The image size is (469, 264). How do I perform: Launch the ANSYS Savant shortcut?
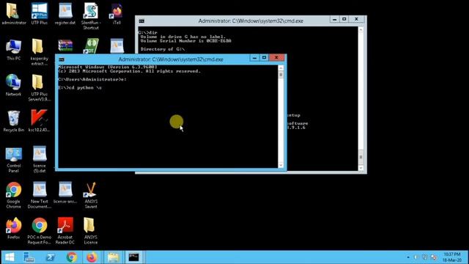[91, 195]
